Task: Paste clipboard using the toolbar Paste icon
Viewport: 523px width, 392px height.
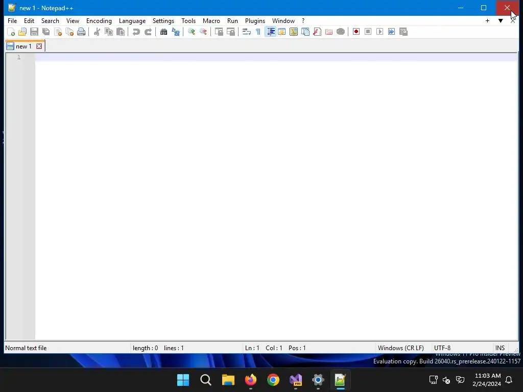Action: click(x=121, y=32)
